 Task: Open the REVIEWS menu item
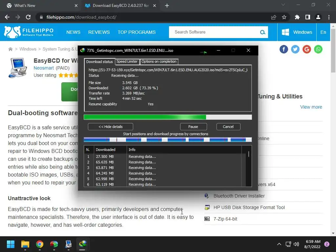99,32
